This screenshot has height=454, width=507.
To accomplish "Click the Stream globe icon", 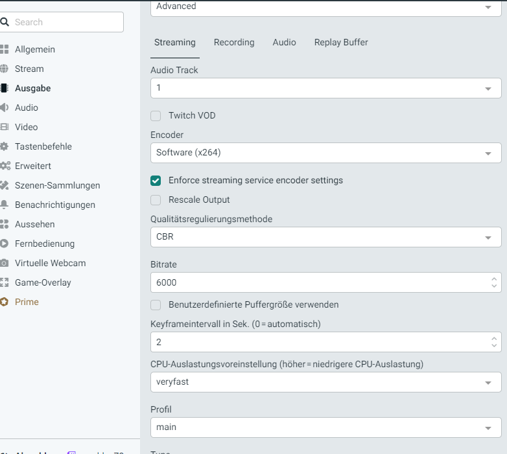I will 4,69.
